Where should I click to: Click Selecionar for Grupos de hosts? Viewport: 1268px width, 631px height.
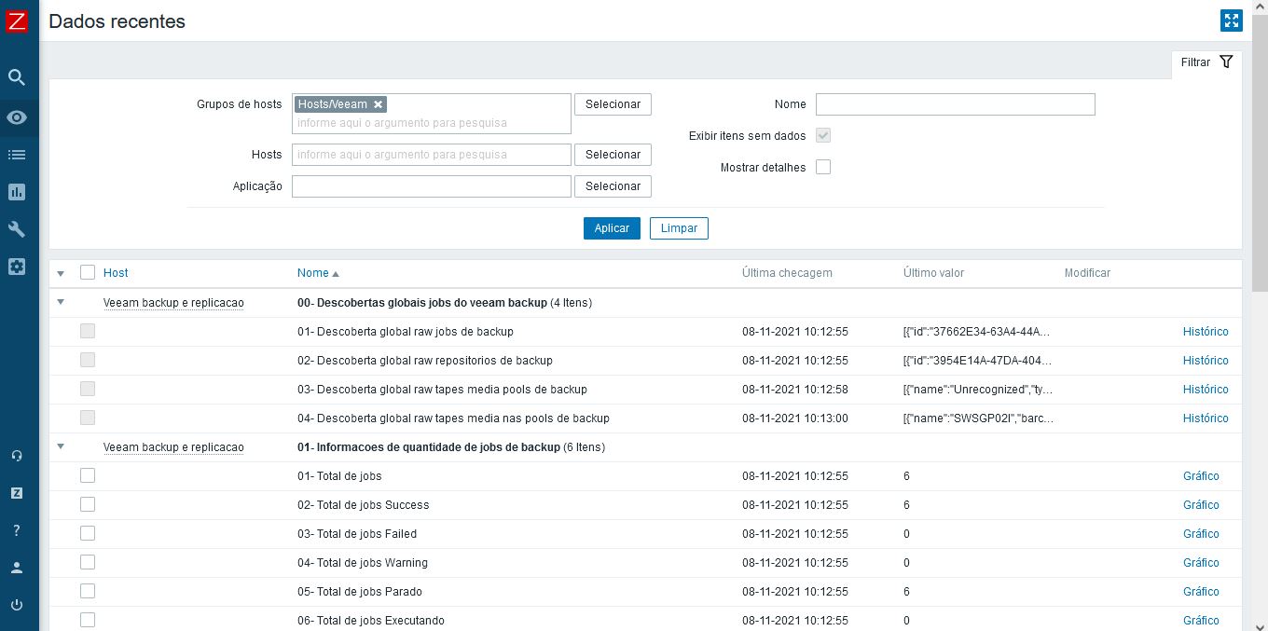613,104
